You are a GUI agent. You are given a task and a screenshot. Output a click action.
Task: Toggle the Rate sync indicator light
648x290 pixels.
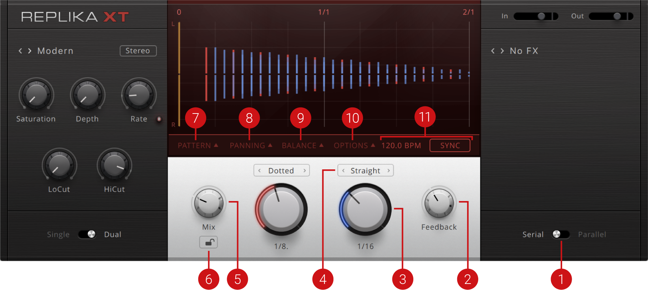159,119
